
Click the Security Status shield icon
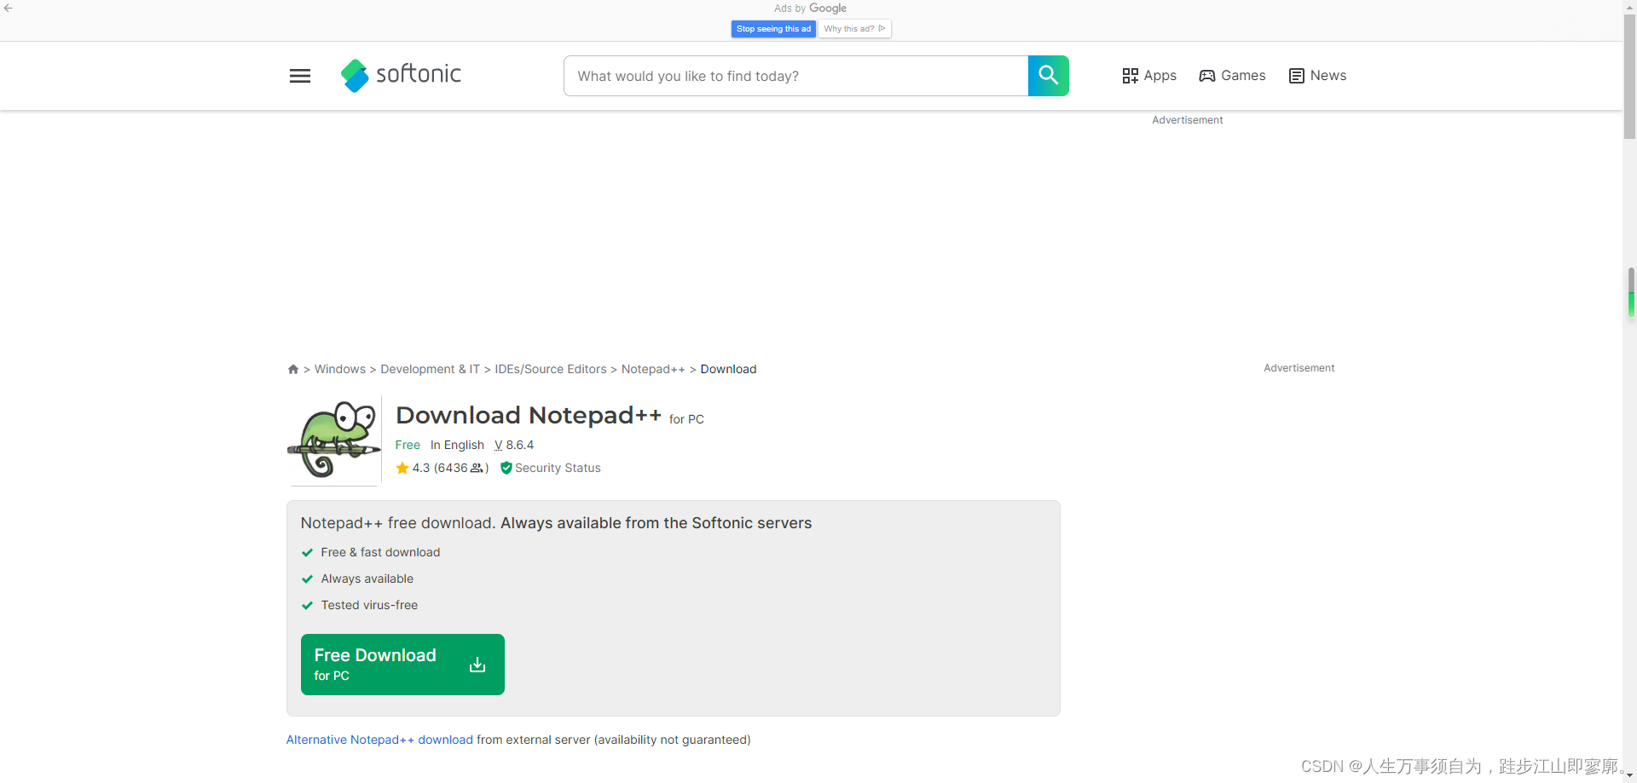pos(506,468)
